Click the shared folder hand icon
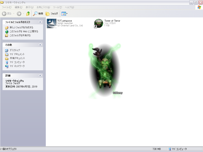Screen dimensions: 203x152 [x=7, y=35]
